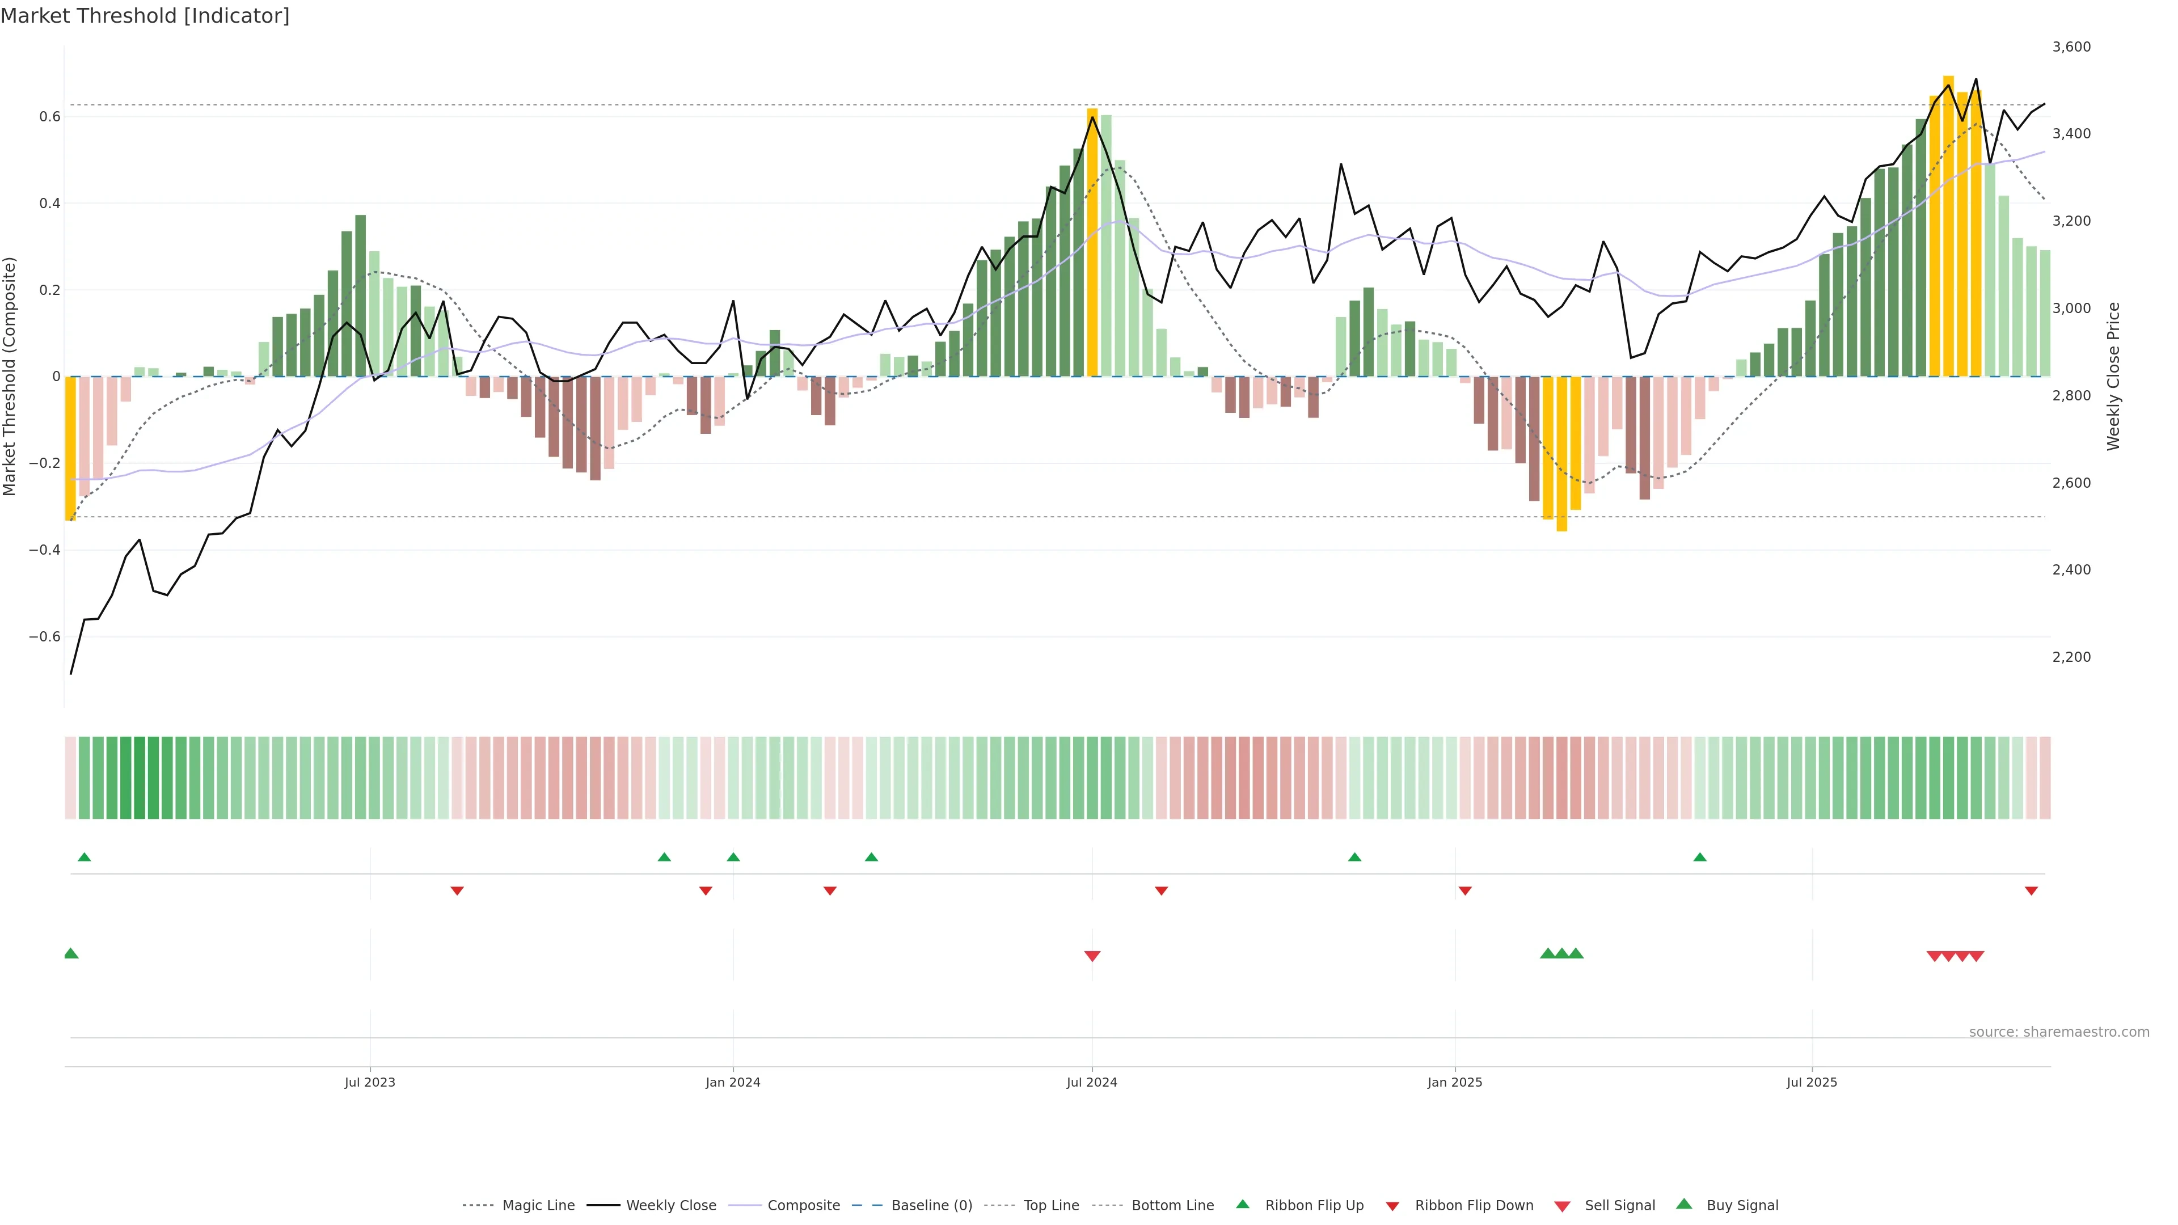Viewport: 2178px width, 1225px height.
Task: Click the Ribbon Flip Up marker at Jan 2024
Action: click(x=733, y=857)
